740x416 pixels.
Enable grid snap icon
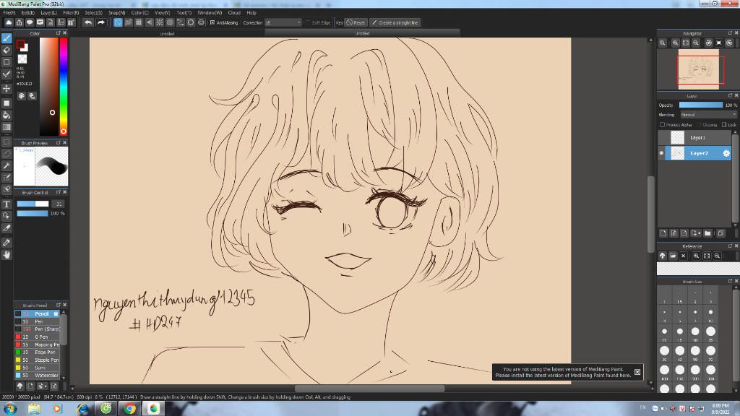[139, 22]
